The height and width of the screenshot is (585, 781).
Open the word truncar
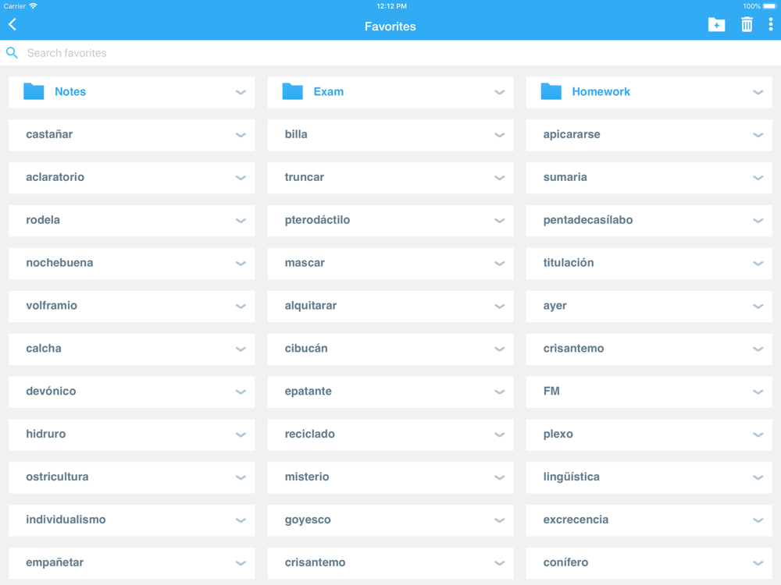(x=305, y=177)
